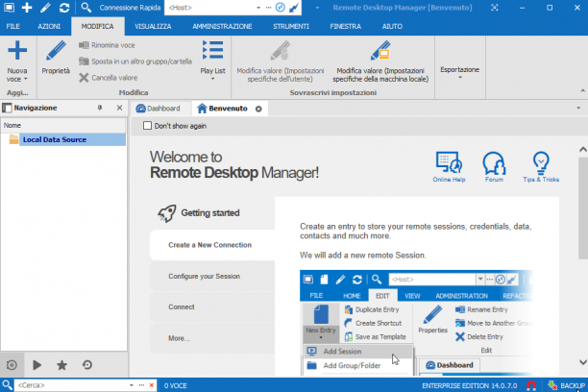Viewport: 588px width, 392px height.
Task: Select Configure your Session step
Action: (212, 276)
